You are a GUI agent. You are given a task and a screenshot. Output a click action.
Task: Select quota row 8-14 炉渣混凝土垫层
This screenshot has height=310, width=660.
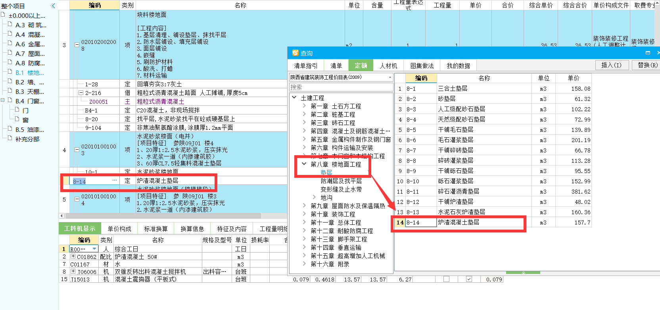click(x=494, y=223)
